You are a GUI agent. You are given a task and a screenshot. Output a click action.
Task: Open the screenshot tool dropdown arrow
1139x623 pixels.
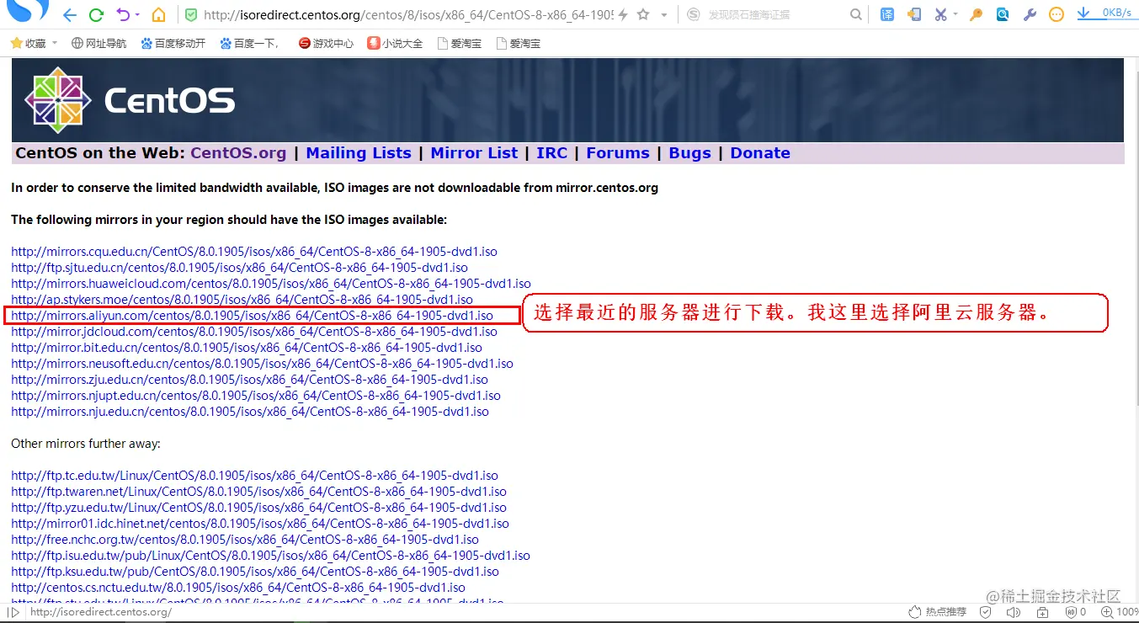click(x=955, y=15)
